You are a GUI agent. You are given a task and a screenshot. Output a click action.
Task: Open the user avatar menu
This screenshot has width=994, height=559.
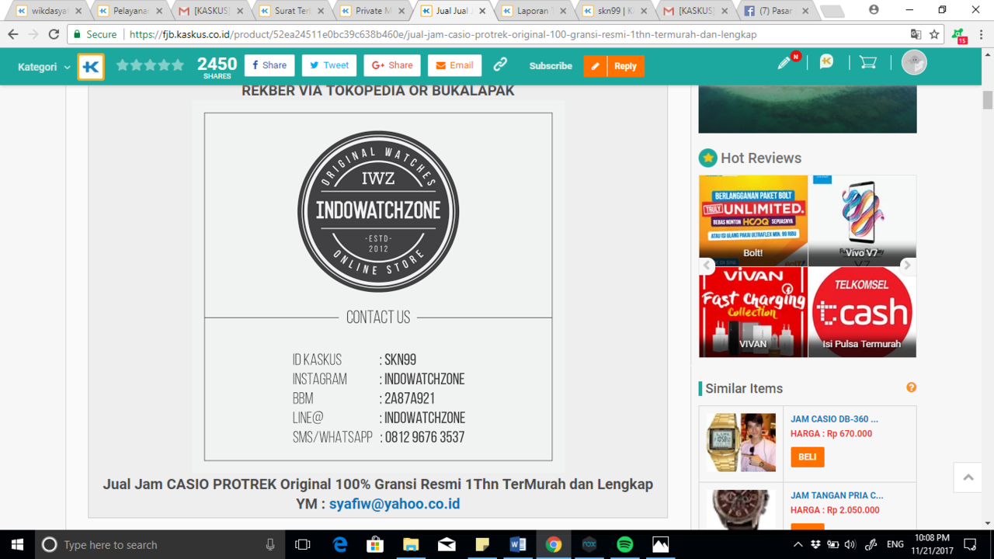tap(914, 63)
